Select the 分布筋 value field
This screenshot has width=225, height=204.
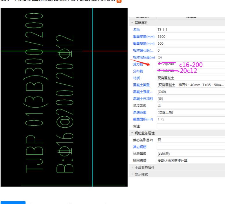click(x=191, y=71)
